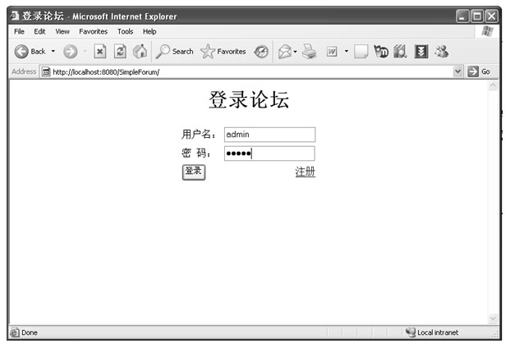Click the Done status bar text
Screen dimensions: 510x348
tap(30, 332)
